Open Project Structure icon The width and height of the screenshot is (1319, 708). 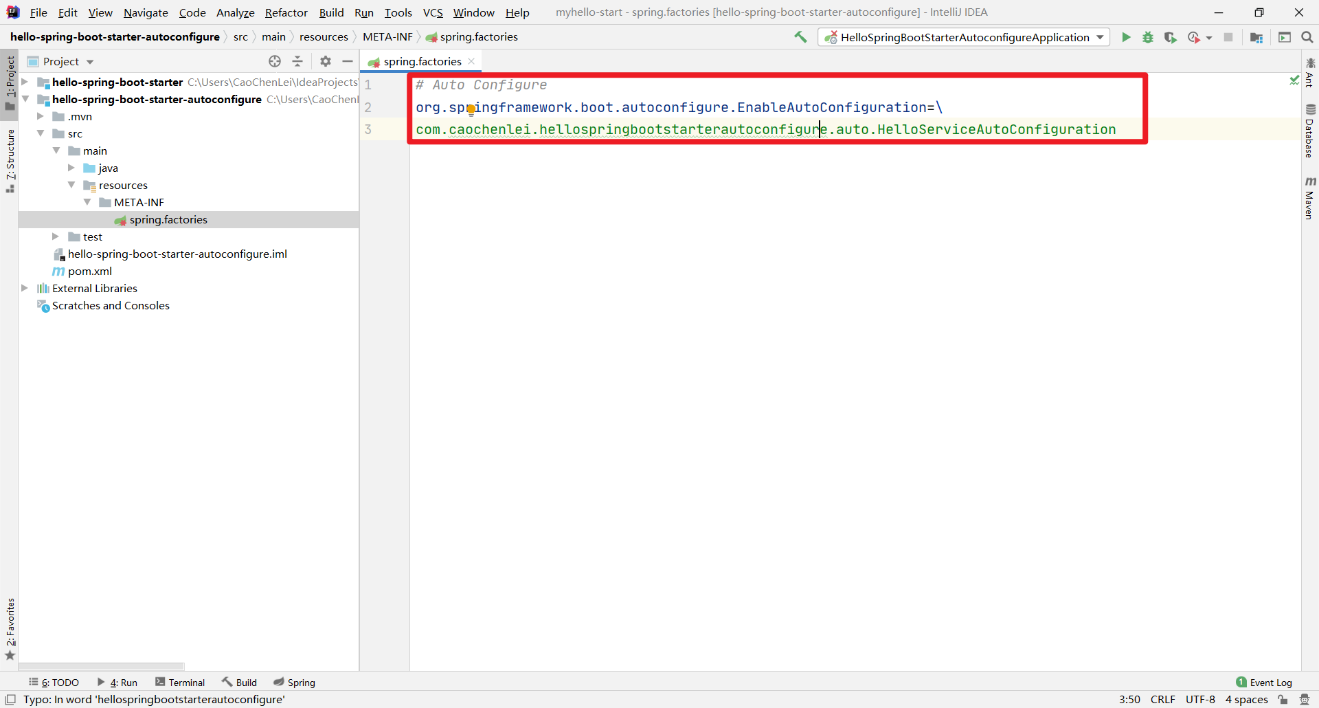pos(1256,37)
